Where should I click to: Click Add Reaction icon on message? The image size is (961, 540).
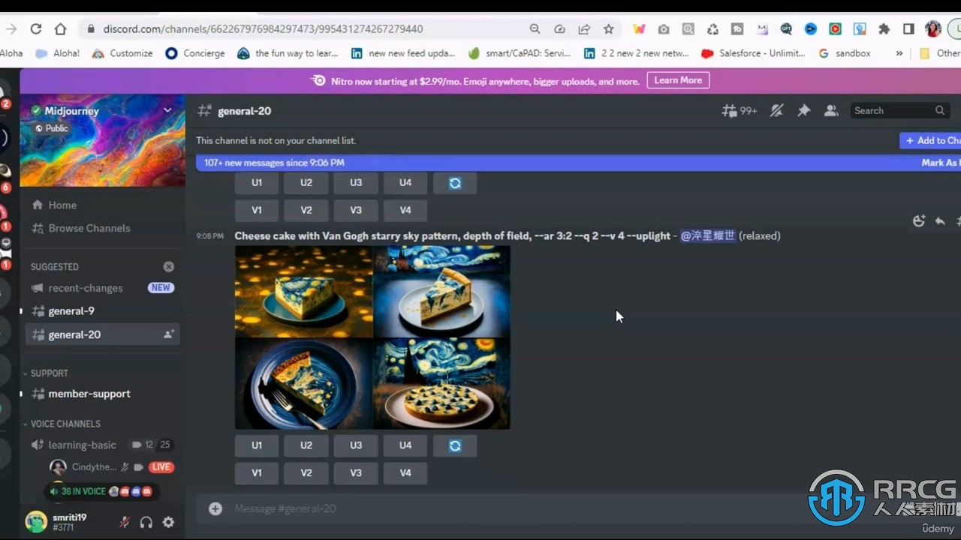tap(919, 221)
